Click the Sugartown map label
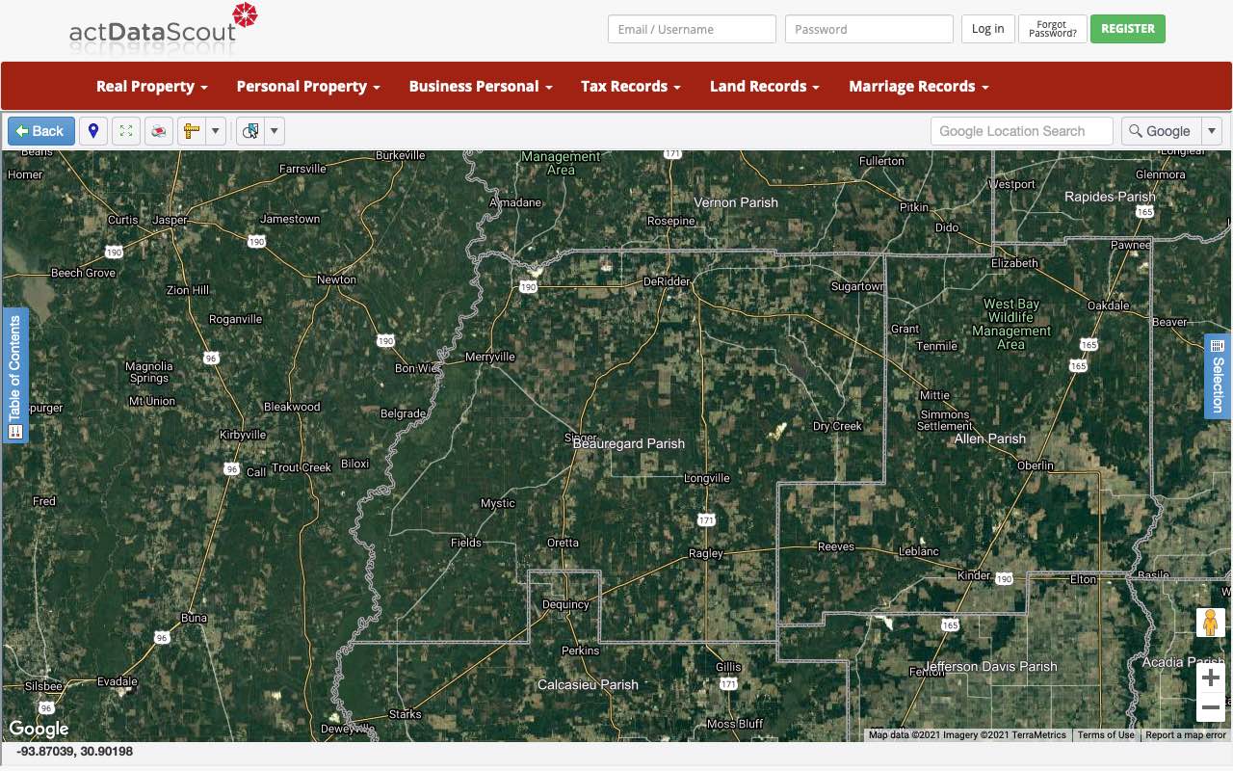Screen dimensions: 1233x771 point(857,287)
